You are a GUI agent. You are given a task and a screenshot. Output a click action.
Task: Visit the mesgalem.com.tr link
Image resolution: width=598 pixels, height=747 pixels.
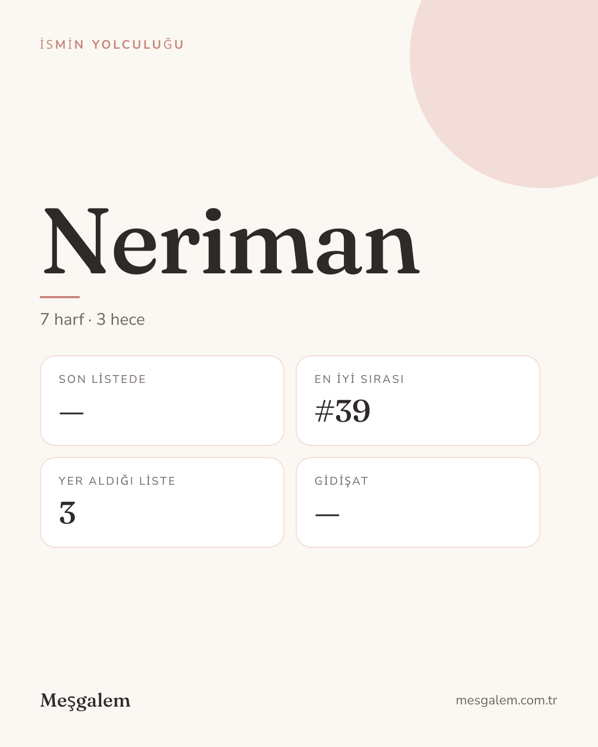tap(506, 700)
